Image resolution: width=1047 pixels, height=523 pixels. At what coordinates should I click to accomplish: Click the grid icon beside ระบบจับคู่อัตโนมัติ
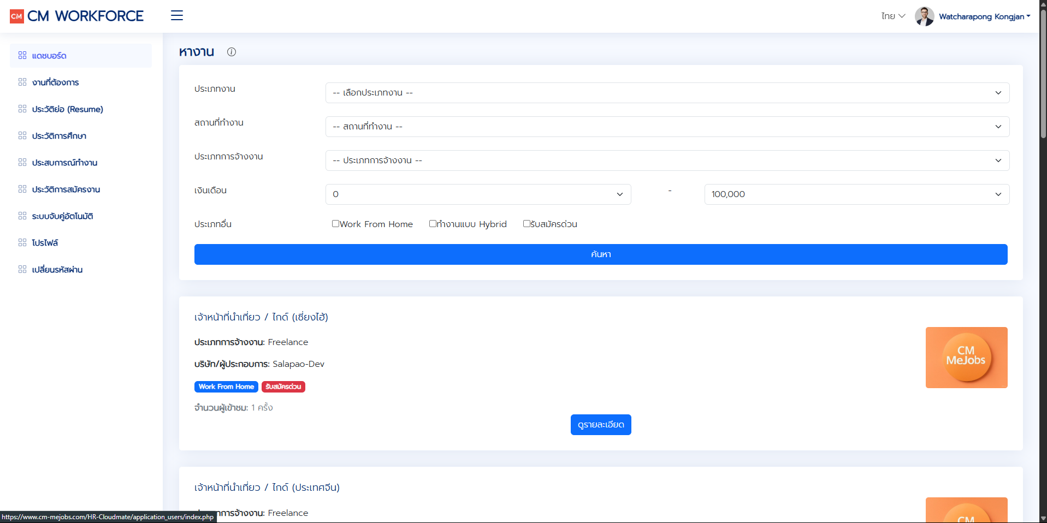[x=22, y=216]
